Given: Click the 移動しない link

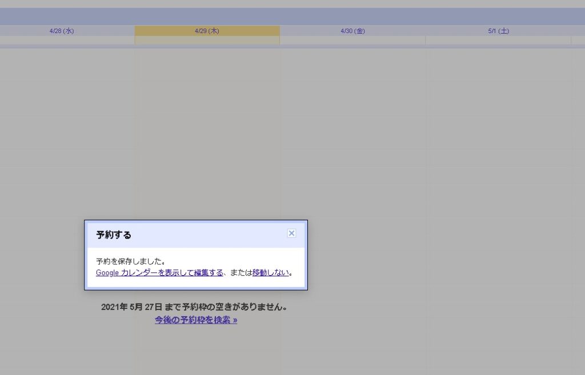Looking at the screenshot, I should (x=271, y=273).
